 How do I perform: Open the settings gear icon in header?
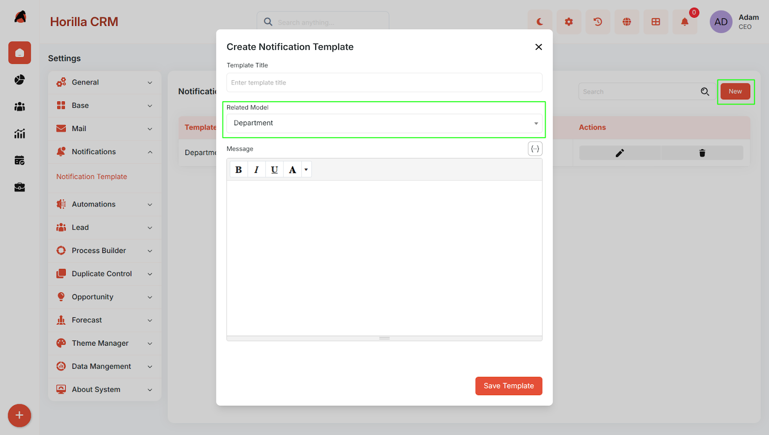[x=569, y=22]
